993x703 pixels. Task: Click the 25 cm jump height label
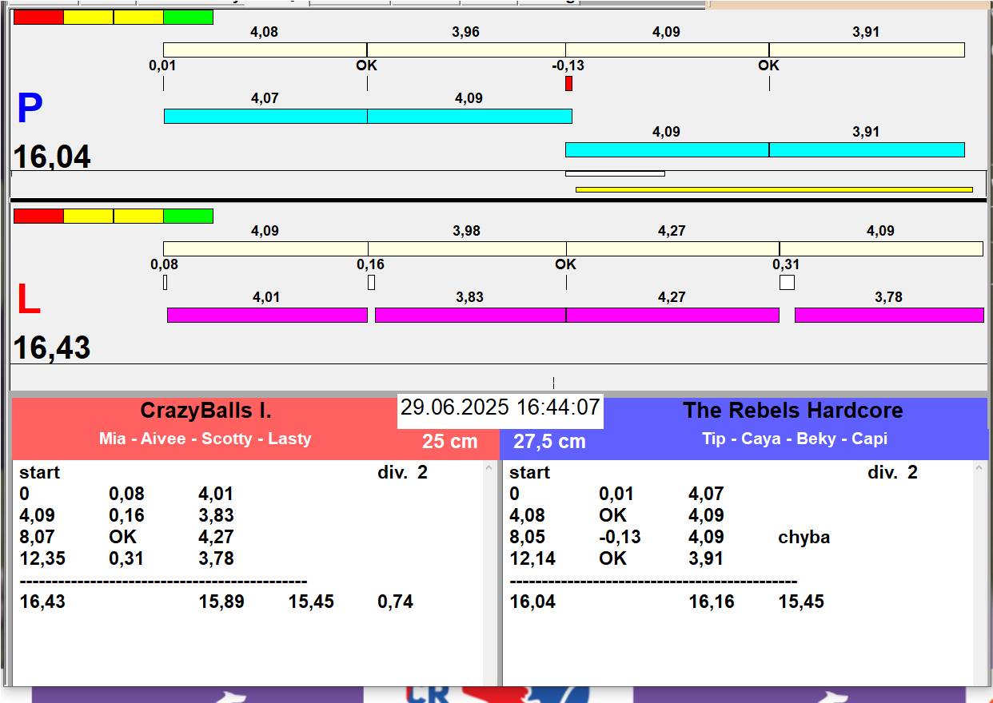point(449,442)
